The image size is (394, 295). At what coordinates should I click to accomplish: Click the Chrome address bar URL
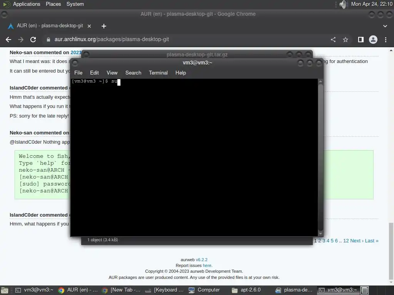[x=112, y=40]
